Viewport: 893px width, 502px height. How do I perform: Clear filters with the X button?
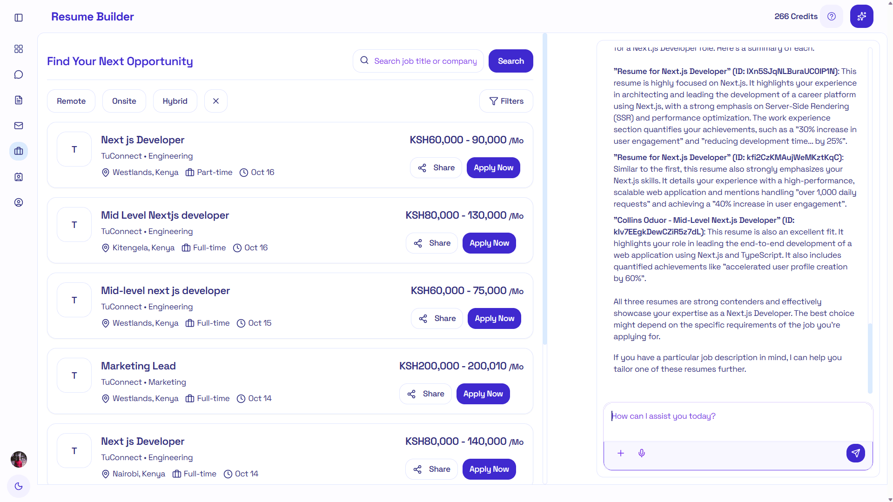point(215,100)
